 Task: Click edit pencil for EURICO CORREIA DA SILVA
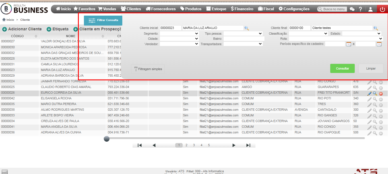pyautogui.click(x=369, y=93)
